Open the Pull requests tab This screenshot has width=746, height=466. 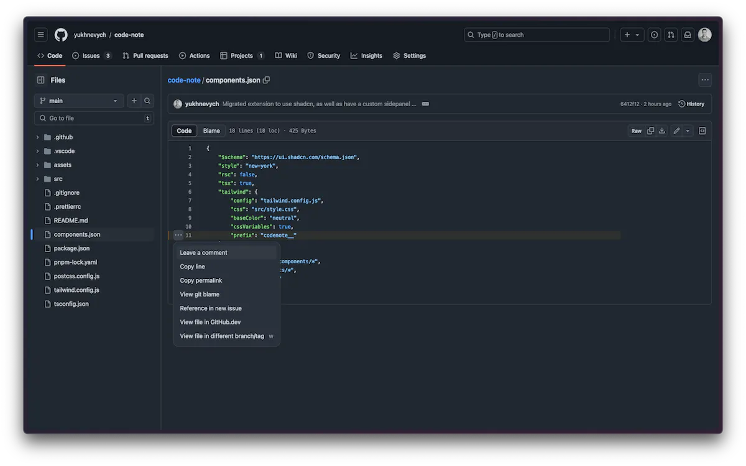[x=145, y=56]
